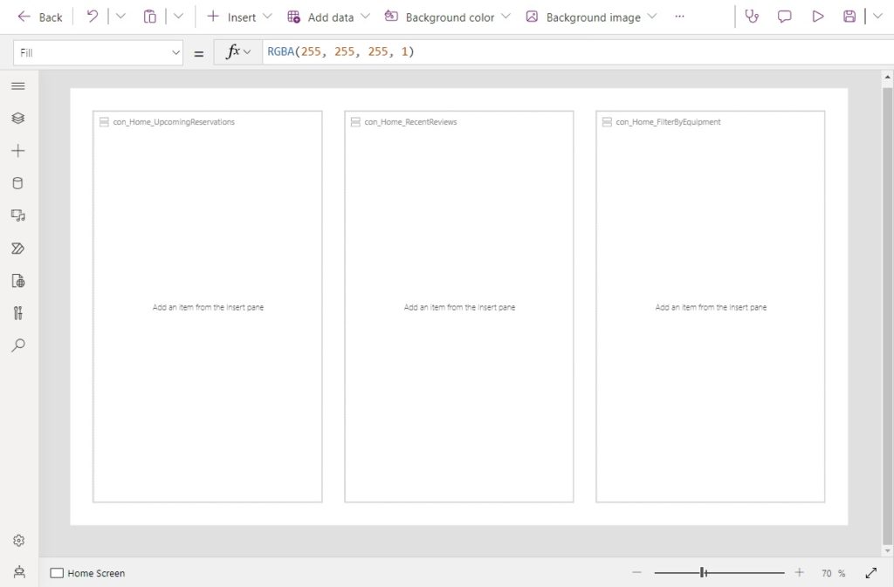This screenshot has height=587, width=894.
Task: Click into the RGBA formula bar
Action: tap(578, 51)
